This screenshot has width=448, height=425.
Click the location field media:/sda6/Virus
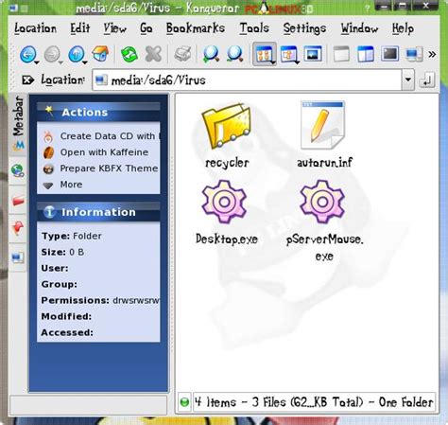(248, 80)
